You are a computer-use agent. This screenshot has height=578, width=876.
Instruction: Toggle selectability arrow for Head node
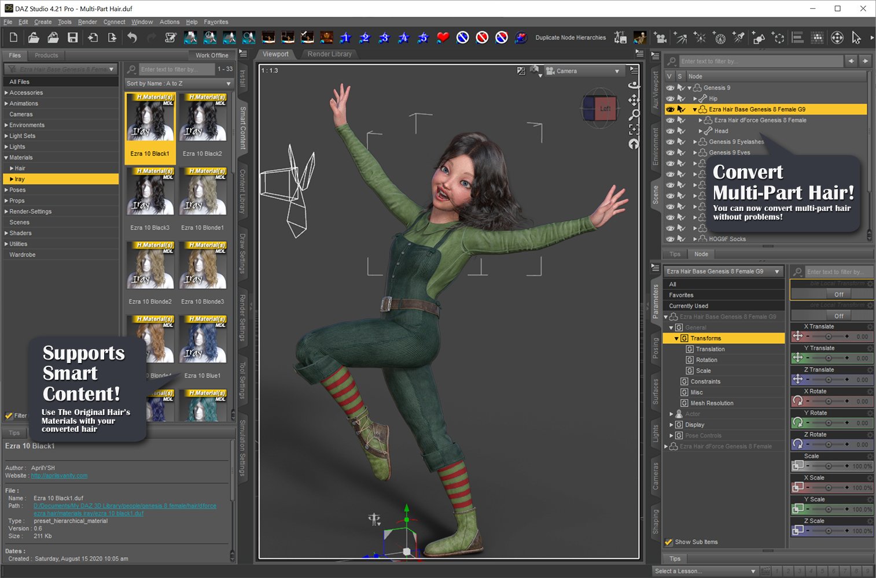pos(681,131)
